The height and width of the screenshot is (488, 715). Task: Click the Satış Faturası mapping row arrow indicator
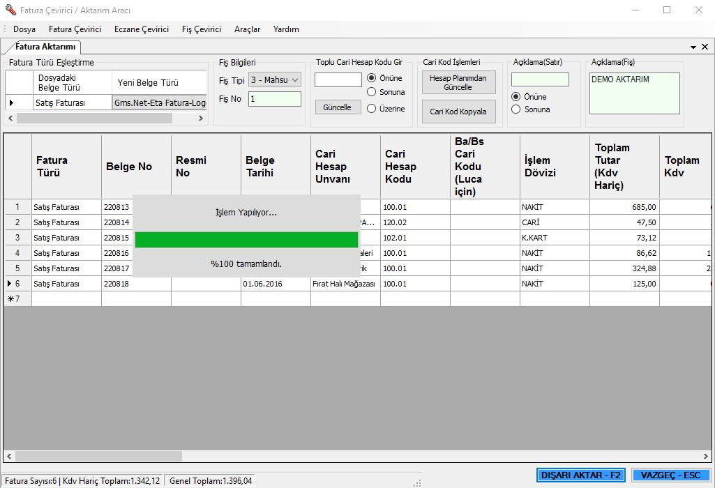[11, 103]
